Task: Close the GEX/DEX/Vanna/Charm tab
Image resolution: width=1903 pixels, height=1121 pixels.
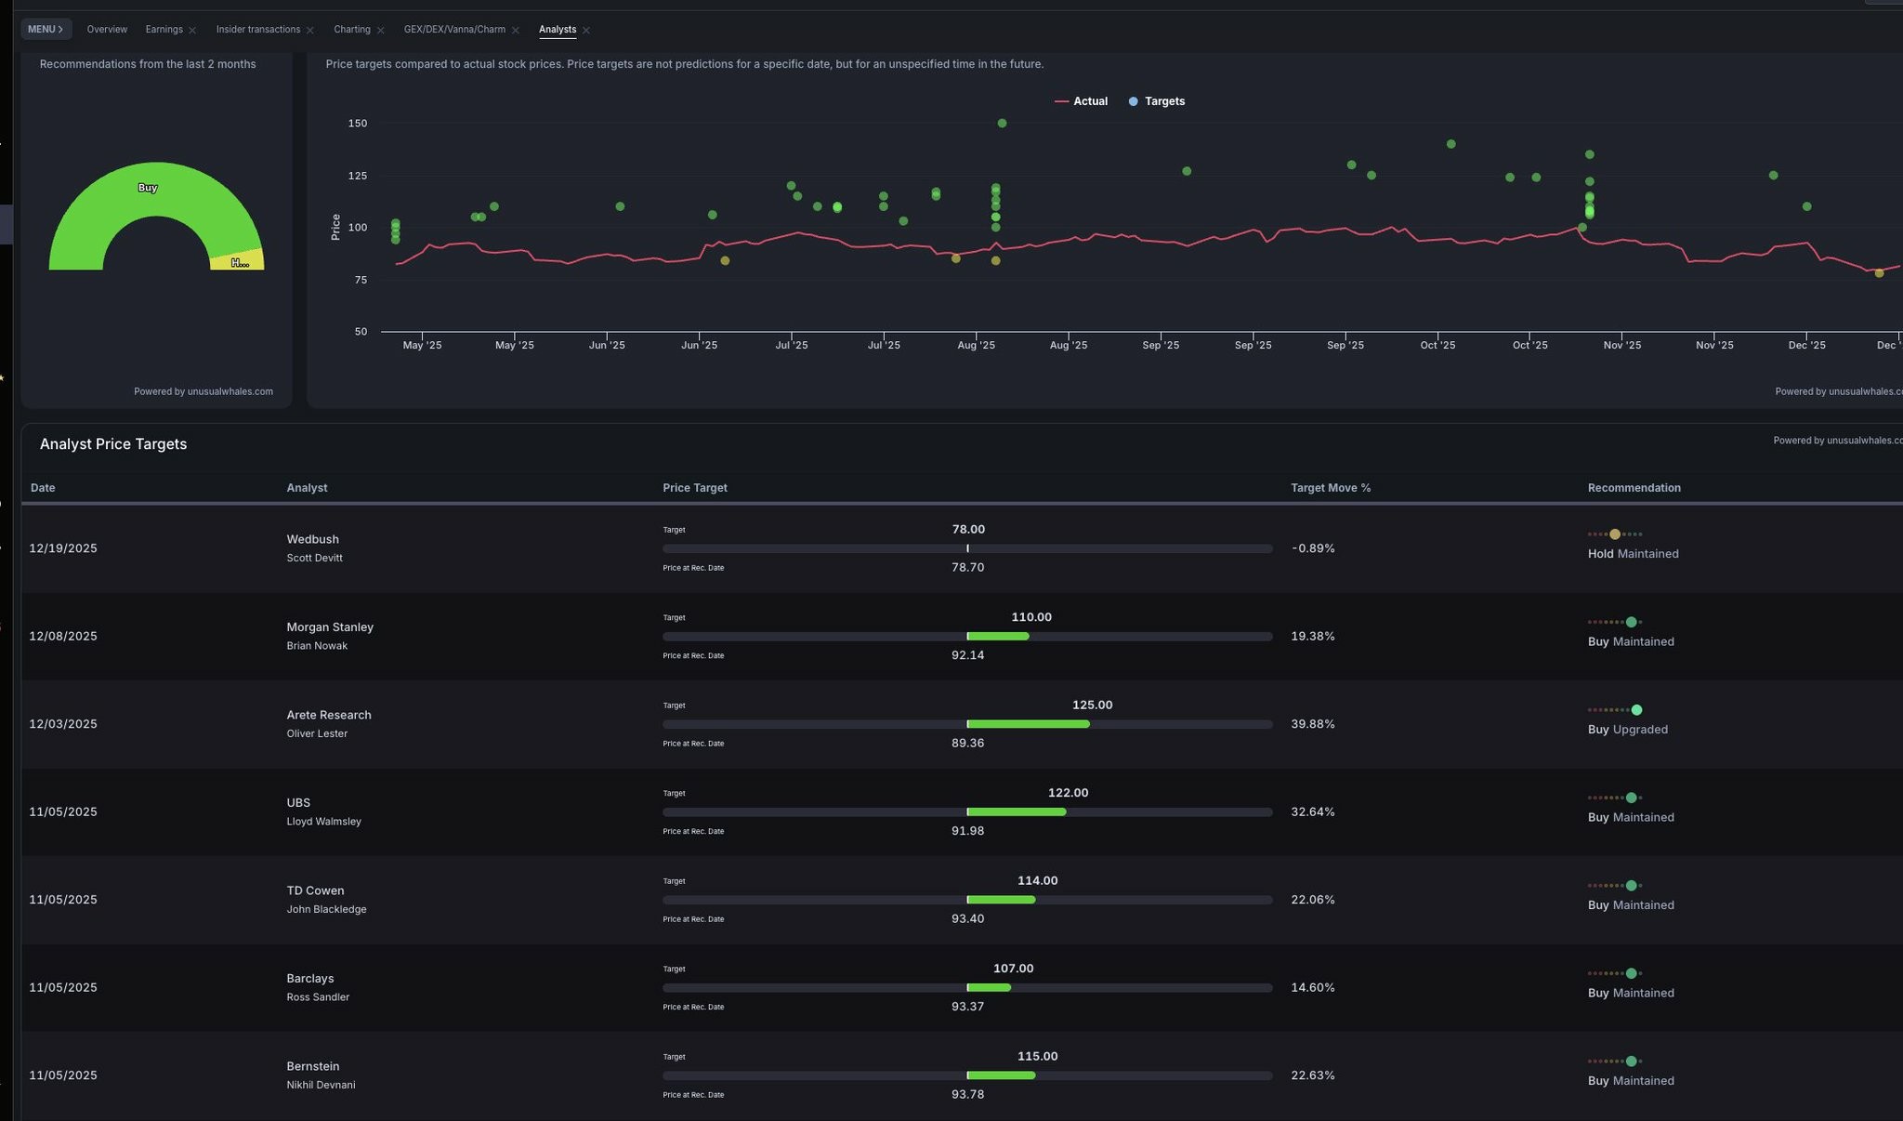Action: point(516,31)
